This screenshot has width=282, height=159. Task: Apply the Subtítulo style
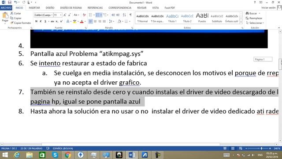pyautogui.click(x=217, y=19)
